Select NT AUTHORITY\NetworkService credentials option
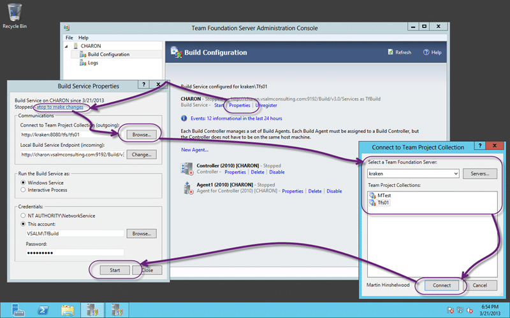The width and height of the screenshot is (510, 318). [23, 216]
